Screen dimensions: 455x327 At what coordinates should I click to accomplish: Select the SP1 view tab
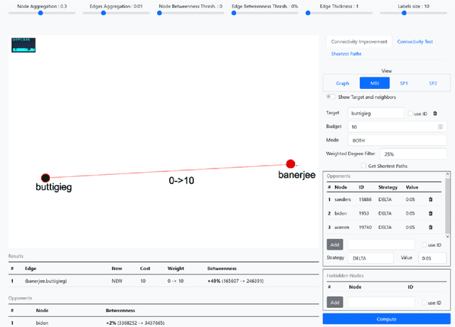404,83
